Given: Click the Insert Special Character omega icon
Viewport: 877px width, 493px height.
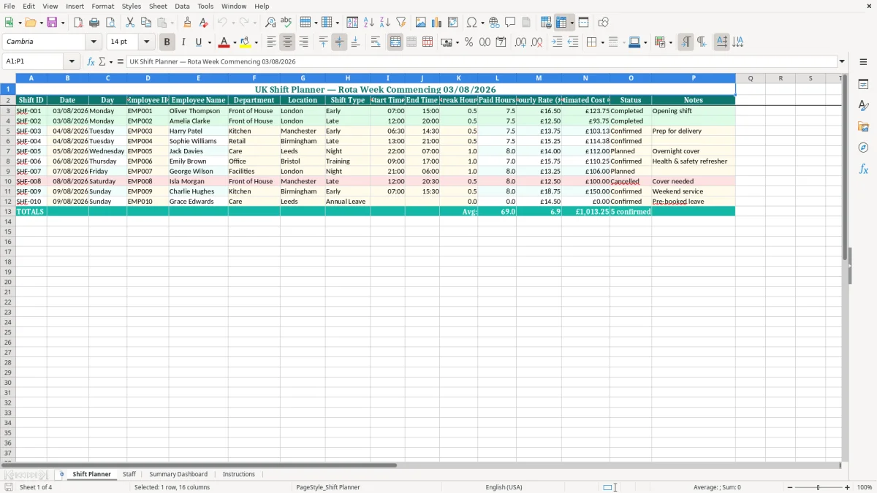Looking at the screenshot, I should coord(472,23).
